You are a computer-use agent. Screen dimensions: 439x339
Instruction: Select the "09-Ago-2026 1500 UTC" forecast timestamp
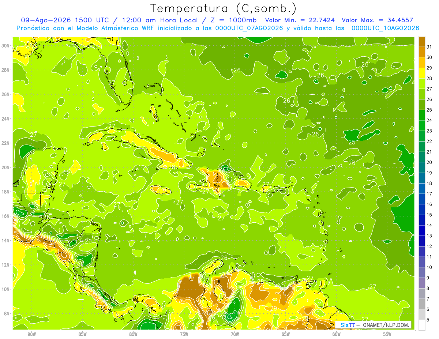[64, 20]
